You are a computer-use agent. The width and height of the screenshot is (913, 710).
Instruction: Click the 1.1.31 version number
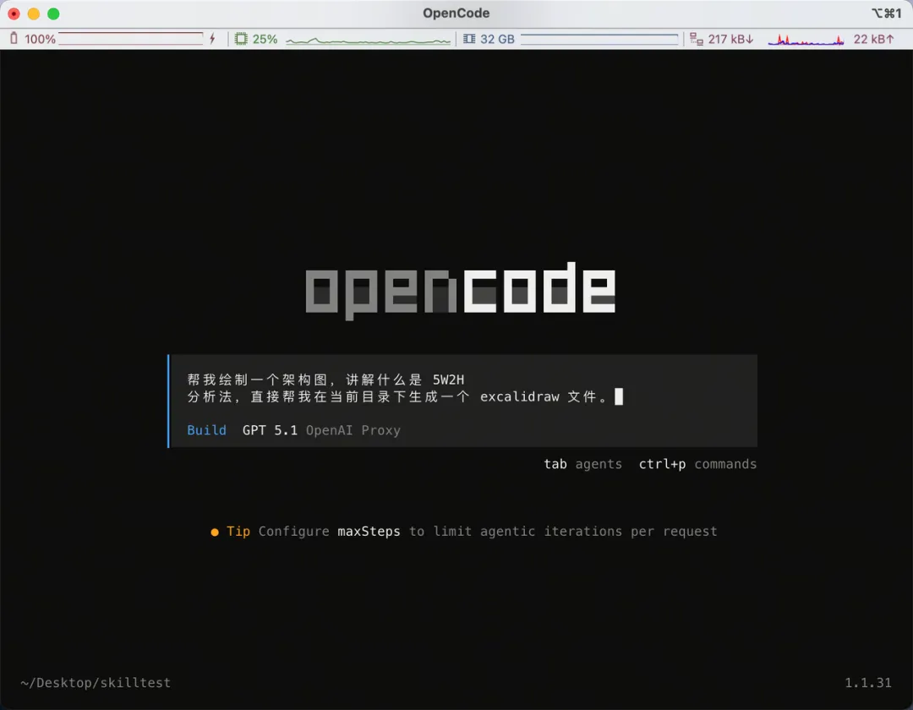868,682
